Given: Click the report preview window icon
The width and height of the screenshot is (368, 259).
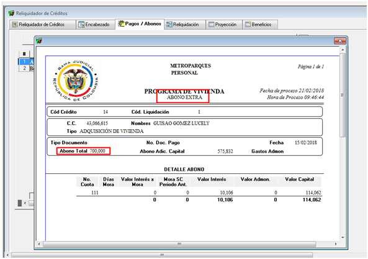Looking at the screenshot, I should pyautogui.click(x=39, y=41).
